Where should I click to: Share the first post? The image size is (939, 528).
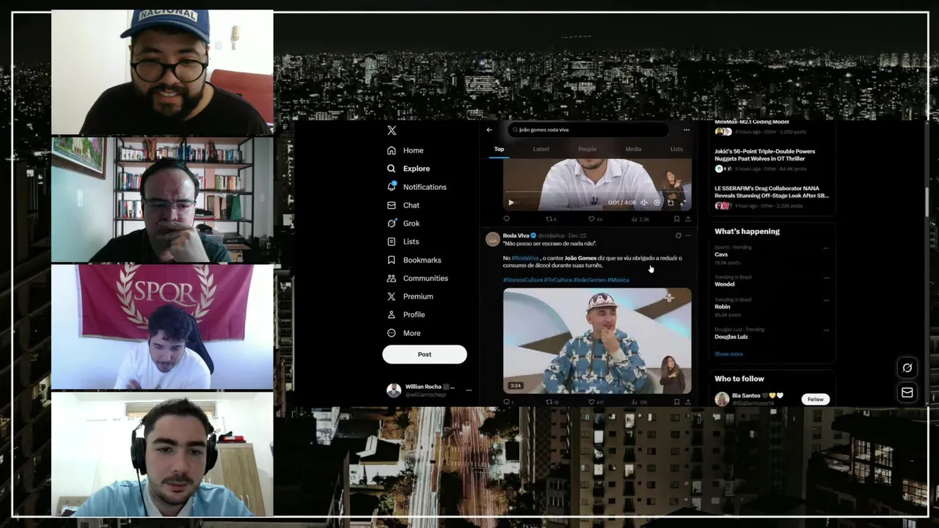point(687,219)
